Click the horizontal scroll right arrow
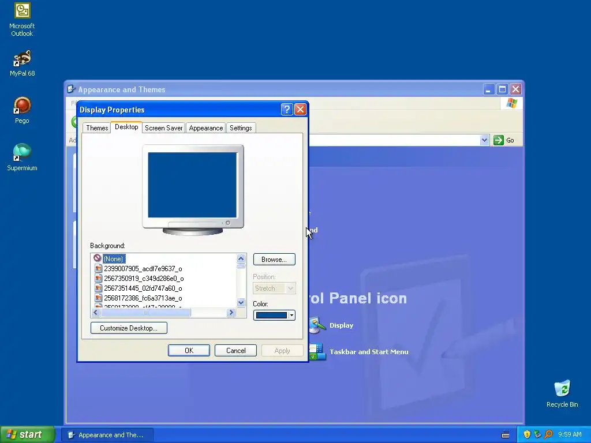The height and width of the screenshot is (443, 591). (x=231, y=312)
